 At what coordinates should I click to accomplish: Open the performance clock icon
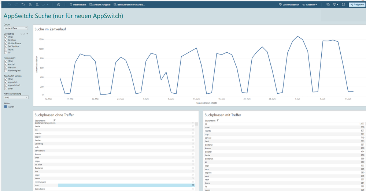(59, 5)
